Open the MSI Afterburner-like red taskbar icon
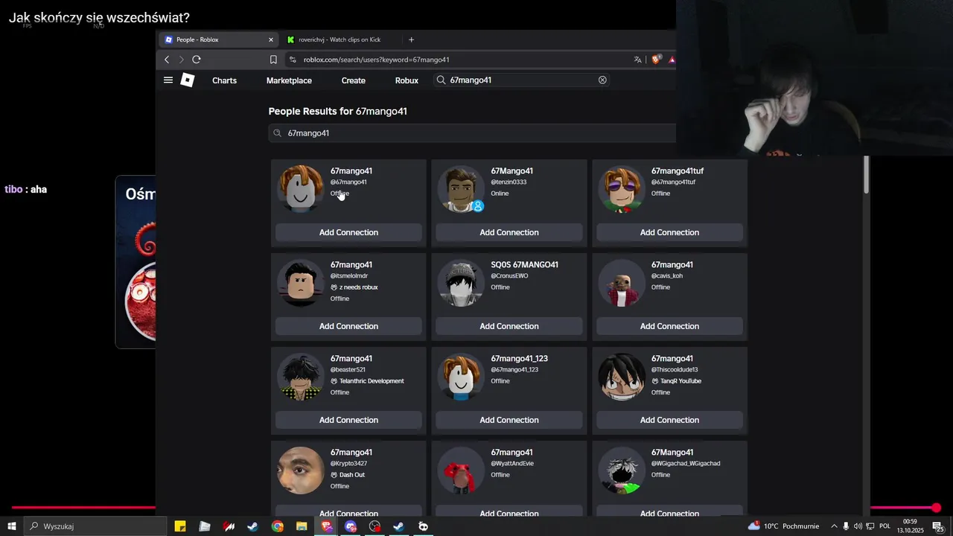Viewport: 953px width, 536px height. (x=229, y=526)
